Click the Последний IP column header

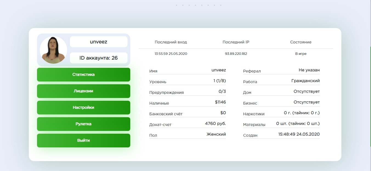point(236,42)
